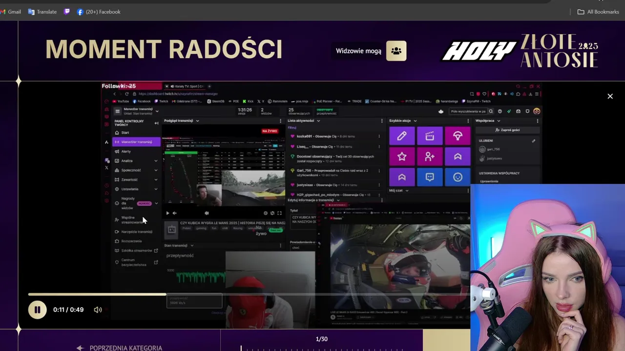Click the star quick action tile
The height and width of the screenshot is (351, 625).
click(x=402, y=156)
